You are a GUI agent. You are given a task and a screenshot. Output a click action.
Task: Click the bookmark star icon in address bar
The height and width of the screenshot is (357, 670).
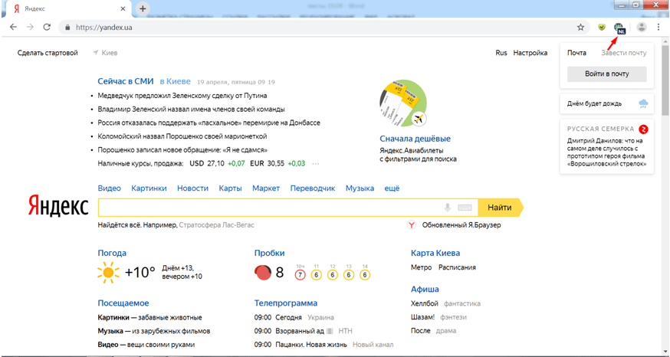click(x=581, y=27)
